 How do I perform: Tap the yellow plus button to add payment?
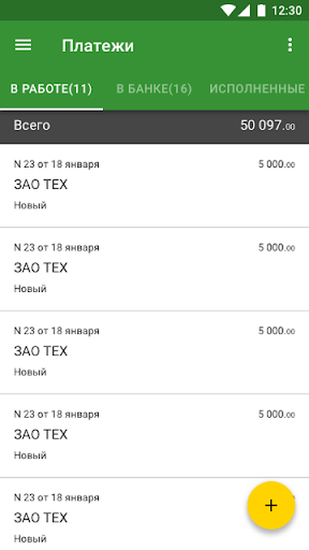click(271, 505)
